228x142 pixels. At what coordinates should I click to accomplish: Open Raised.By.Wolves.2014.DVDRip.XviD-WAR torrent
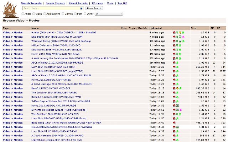(56, 97)
